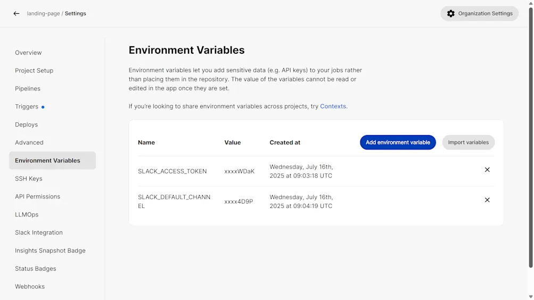Viewport: 534px width, 300px height.
Task: Click the 09:03:18 UTC creation date
Action: [301, 171]
